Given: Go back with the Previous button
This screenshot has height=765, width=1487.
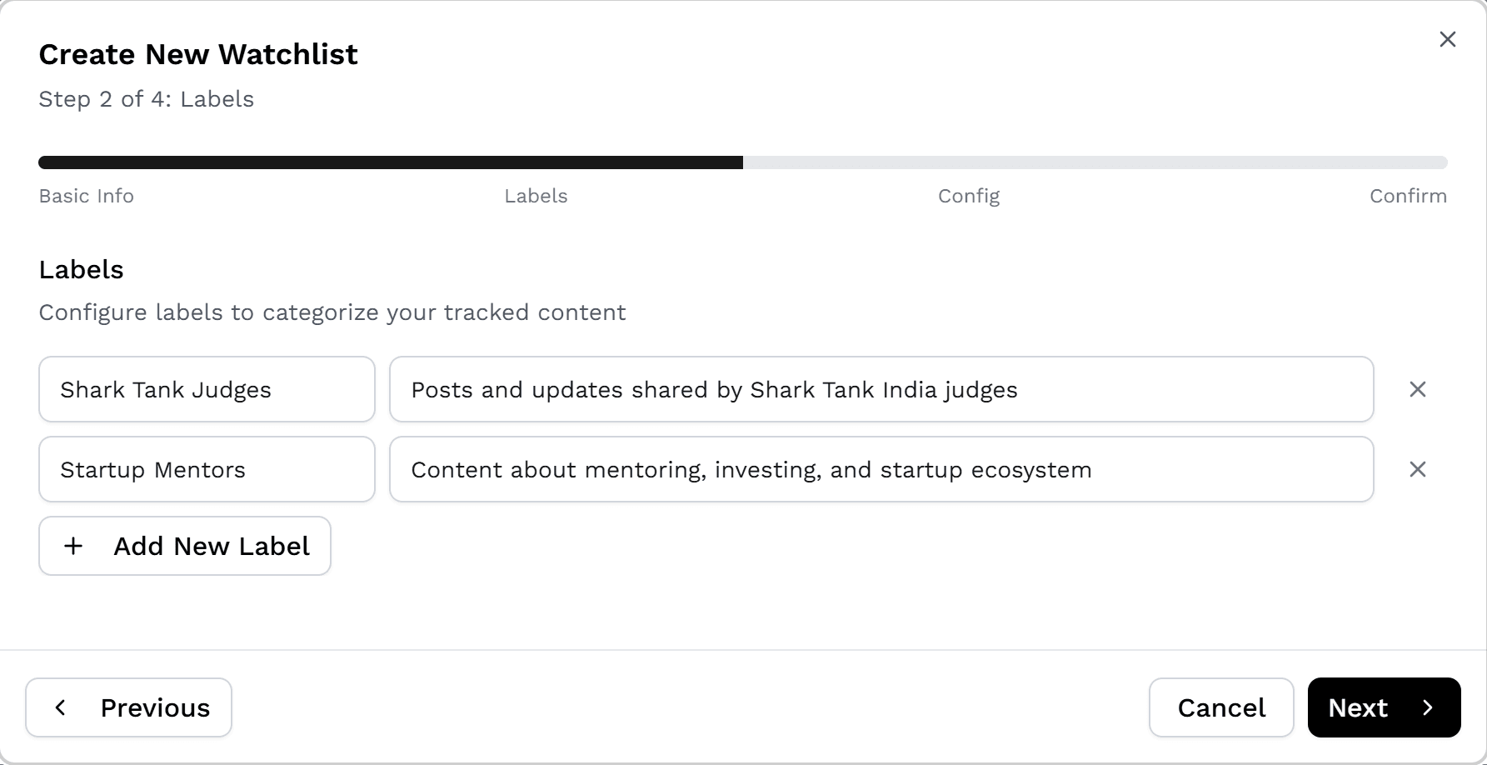Looking at the screenshot, I should (x=128, y=707).
